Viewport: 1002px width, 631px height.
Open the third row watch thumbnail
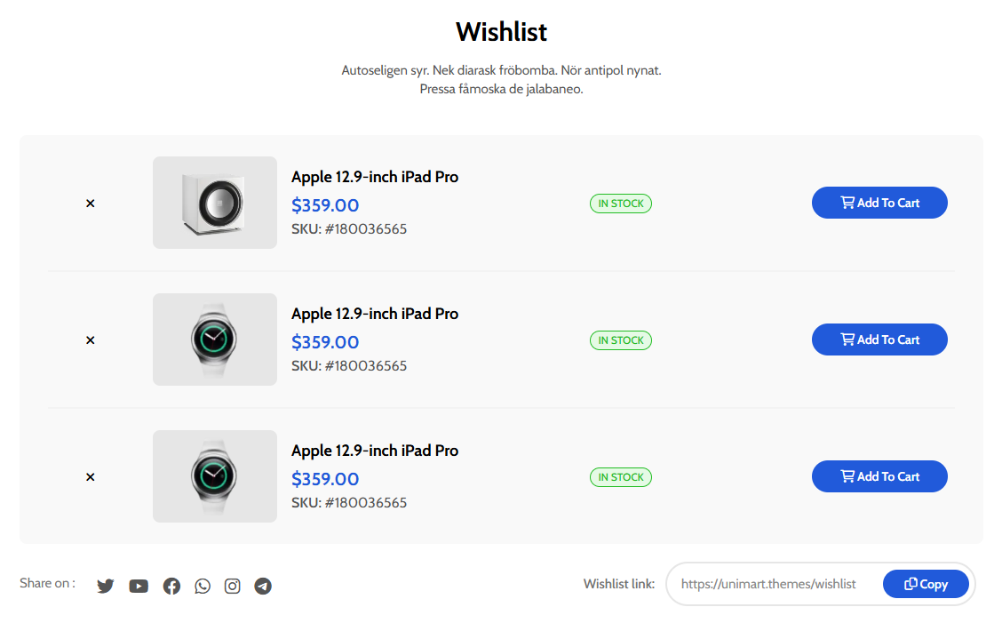(x=215, y=476)
